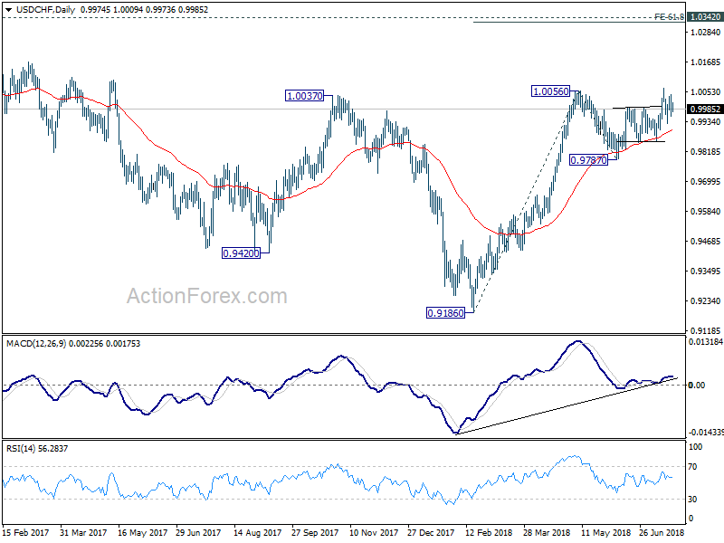Click the 0.93495 price axis value
The width and height of the screenshot is (724, 543).
coord(705,271)
